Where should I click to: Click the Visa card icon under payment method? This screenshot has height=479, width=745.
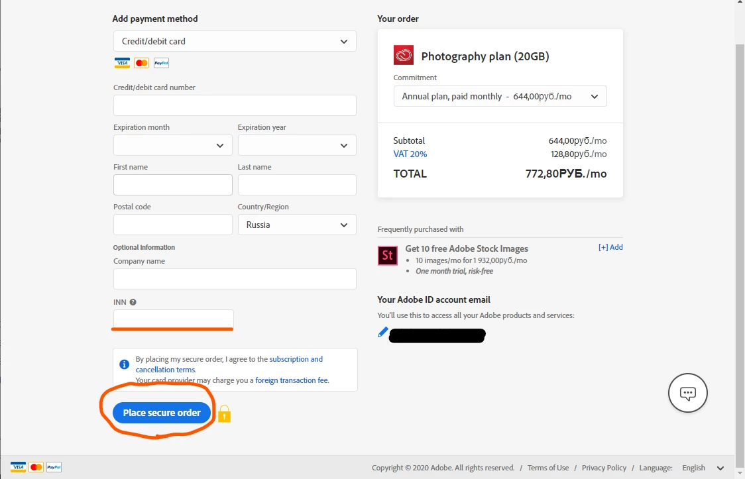pyautogui.click(x=122, y=63)
